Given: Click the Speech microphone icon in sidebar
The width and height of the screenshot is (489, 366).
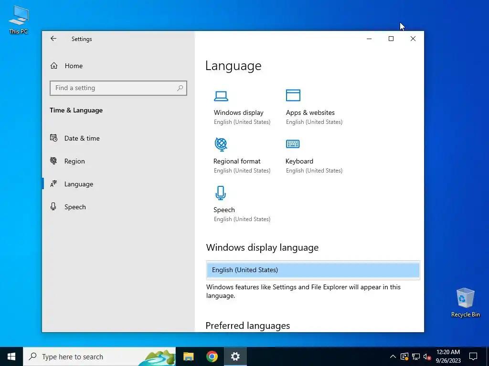Looking at the screenshot, I should coord(53,207).
